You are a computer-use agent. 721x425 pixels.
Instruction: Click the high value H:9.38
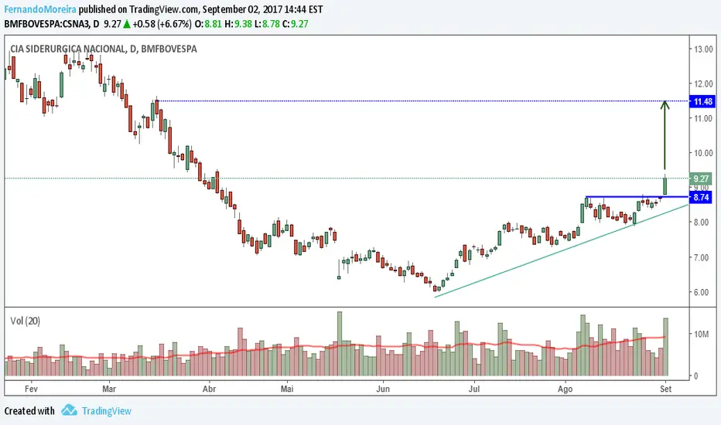[238, 24]
